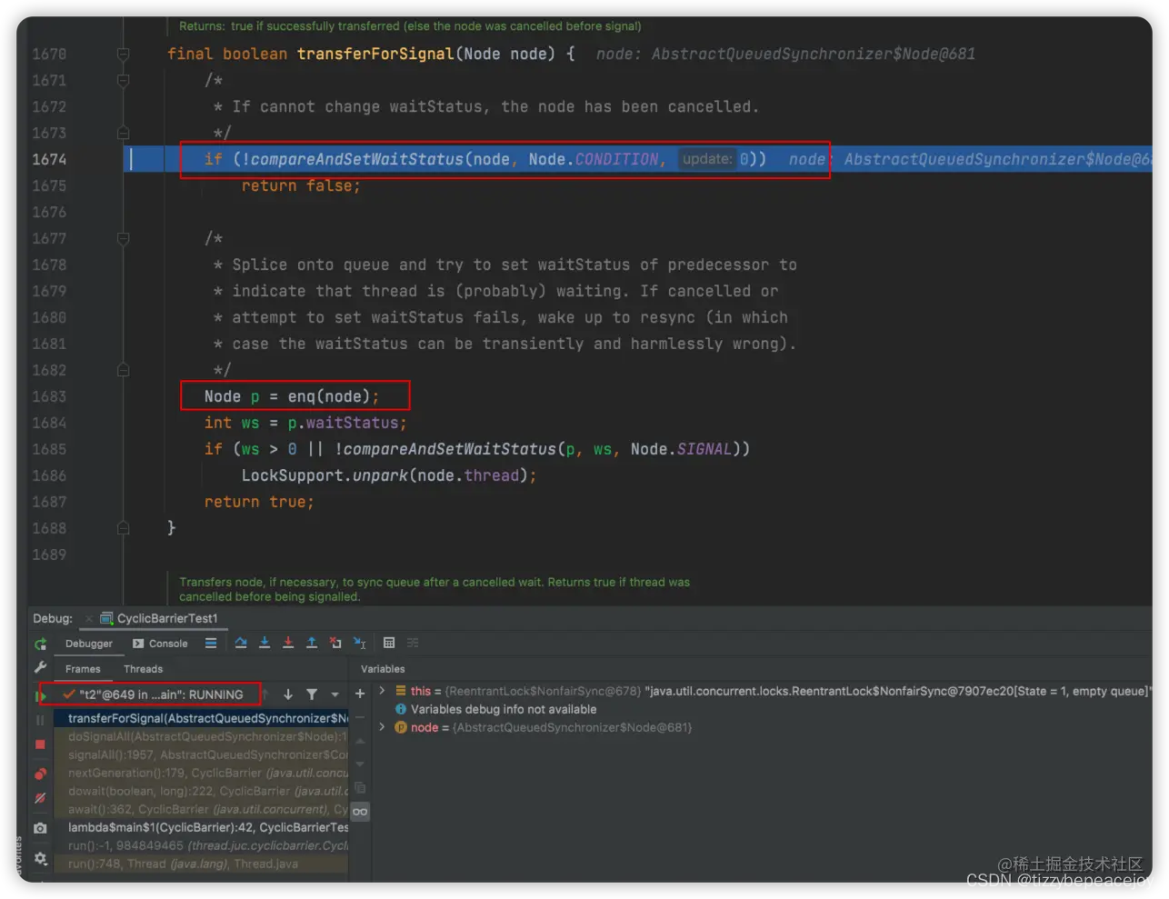Select the run():-1, 984849465 frame
The height and width of the screenshot is (899, 1169).
[x=201, y=845]
